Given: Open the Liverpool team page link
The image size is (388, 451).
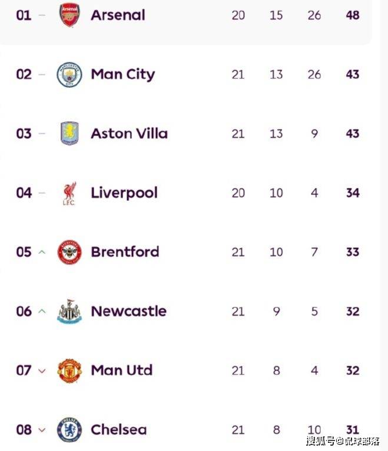Looking at the screenshot, I should 124,193.
